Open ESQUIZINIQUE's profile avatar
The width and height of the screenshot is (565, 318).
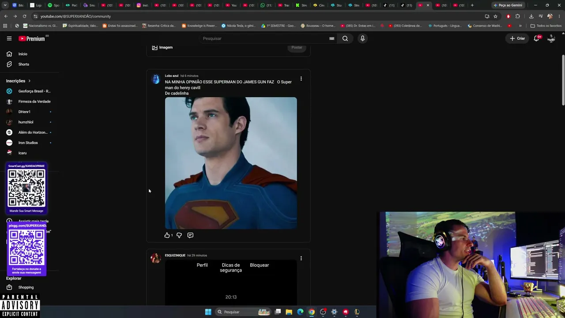[156, 258]
